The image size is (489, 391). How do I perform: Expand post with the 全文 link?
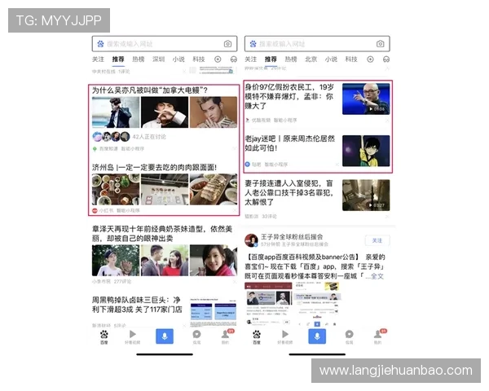click(x=377, y=276)
